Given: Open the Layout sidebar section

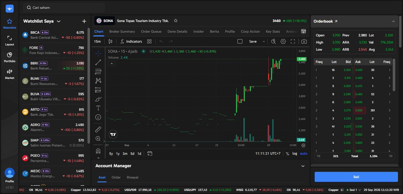Looking at the screenshot, I should click(9, 41).
